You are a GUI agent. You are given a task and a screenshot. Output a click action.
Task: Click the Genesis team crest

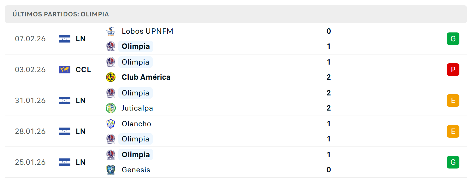coord(110,170)
